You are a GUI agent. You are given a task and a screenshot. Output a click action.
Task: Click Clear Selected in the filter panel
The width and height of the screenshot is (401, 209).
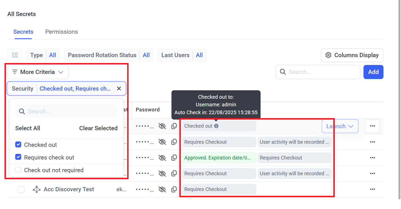click(x=98, y=128)
